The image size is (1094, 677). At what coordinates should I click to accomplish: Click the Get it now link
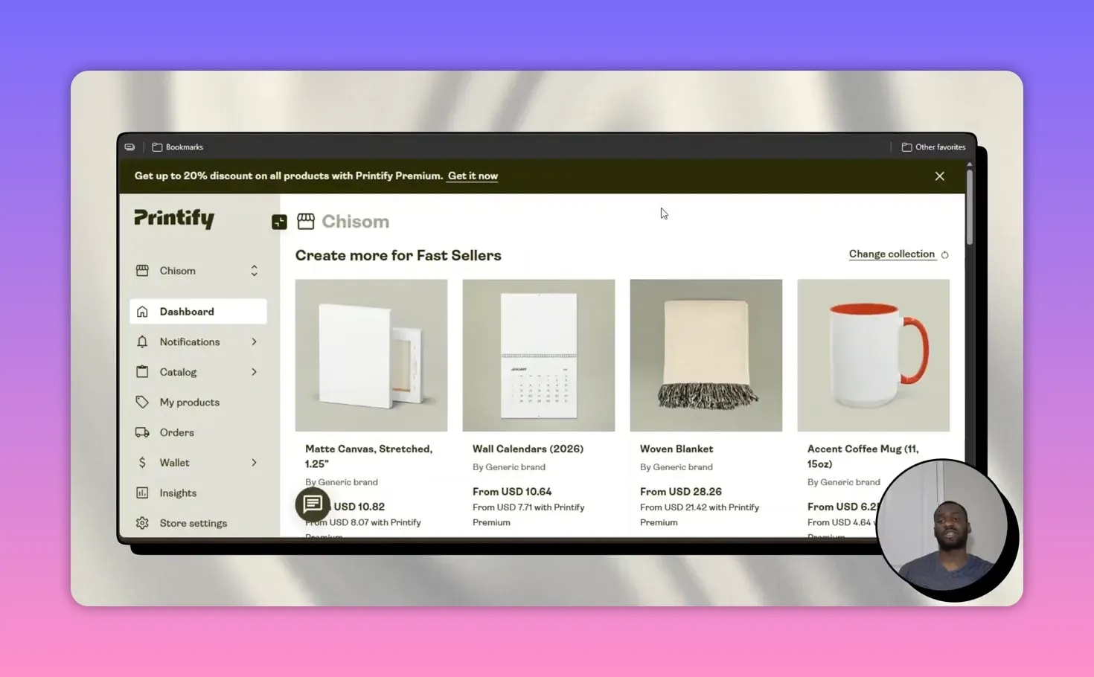pyautogui.click(x=473, y=176)
